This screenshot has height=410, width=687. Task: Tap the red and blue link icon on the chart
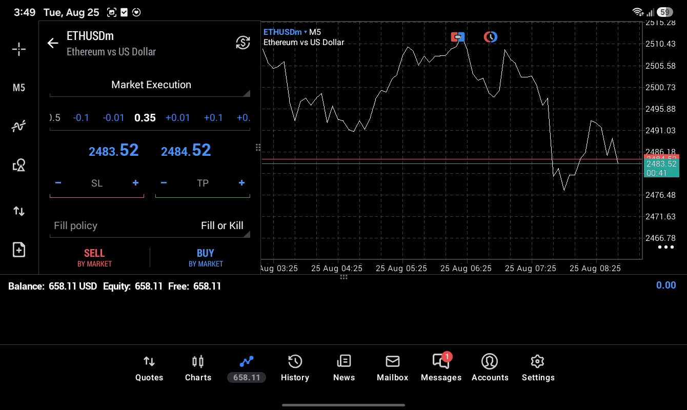point(458,36)
